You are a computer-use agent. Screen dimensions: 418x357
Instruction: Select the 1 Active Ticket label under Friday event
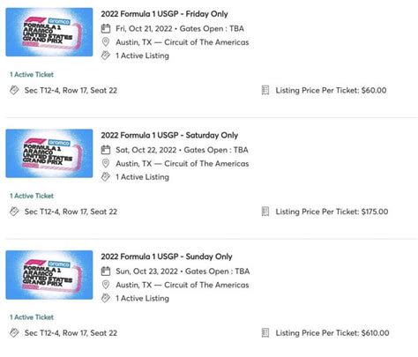(x=32, y=75)
